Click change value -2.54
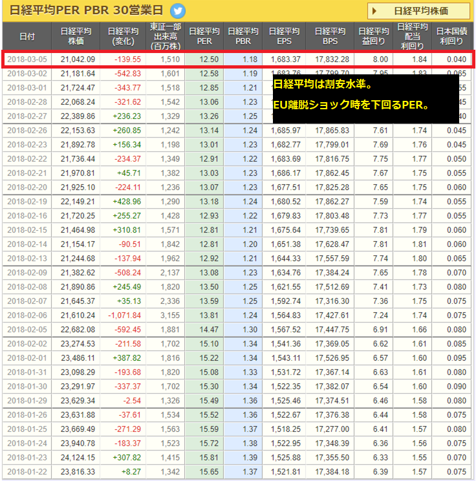This screenshot has width=476, height=481. pos(132,400)
